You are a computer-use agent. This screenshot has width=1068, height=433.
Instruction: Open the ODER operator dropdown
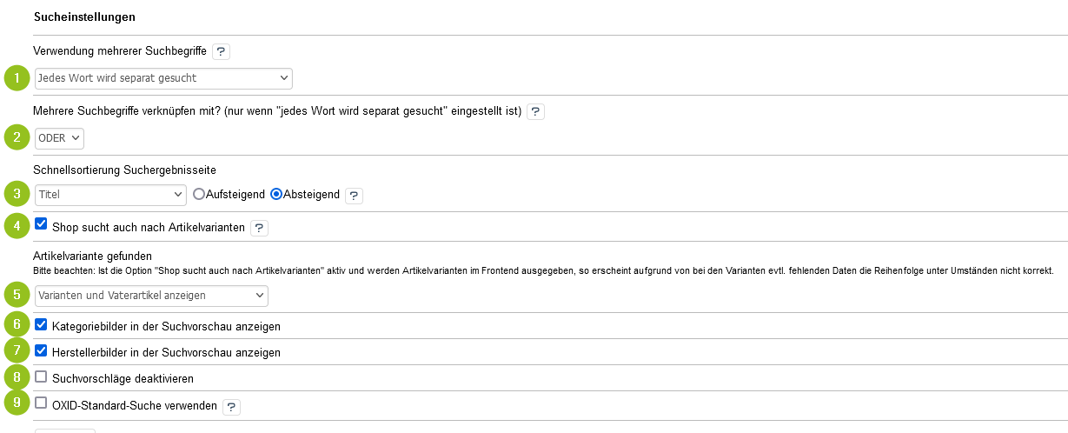click(59, 138)
